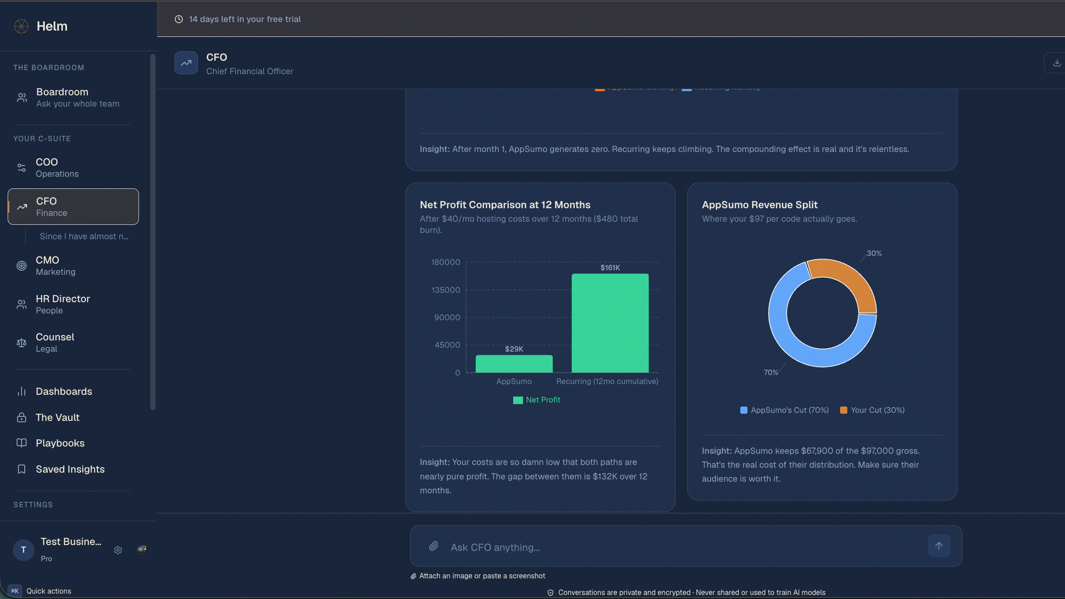Image resolution: width=1065 pixels, height=599 pixels.
Task: Click the bomb icon beside the gear
Action: click(x=142, y=549)
